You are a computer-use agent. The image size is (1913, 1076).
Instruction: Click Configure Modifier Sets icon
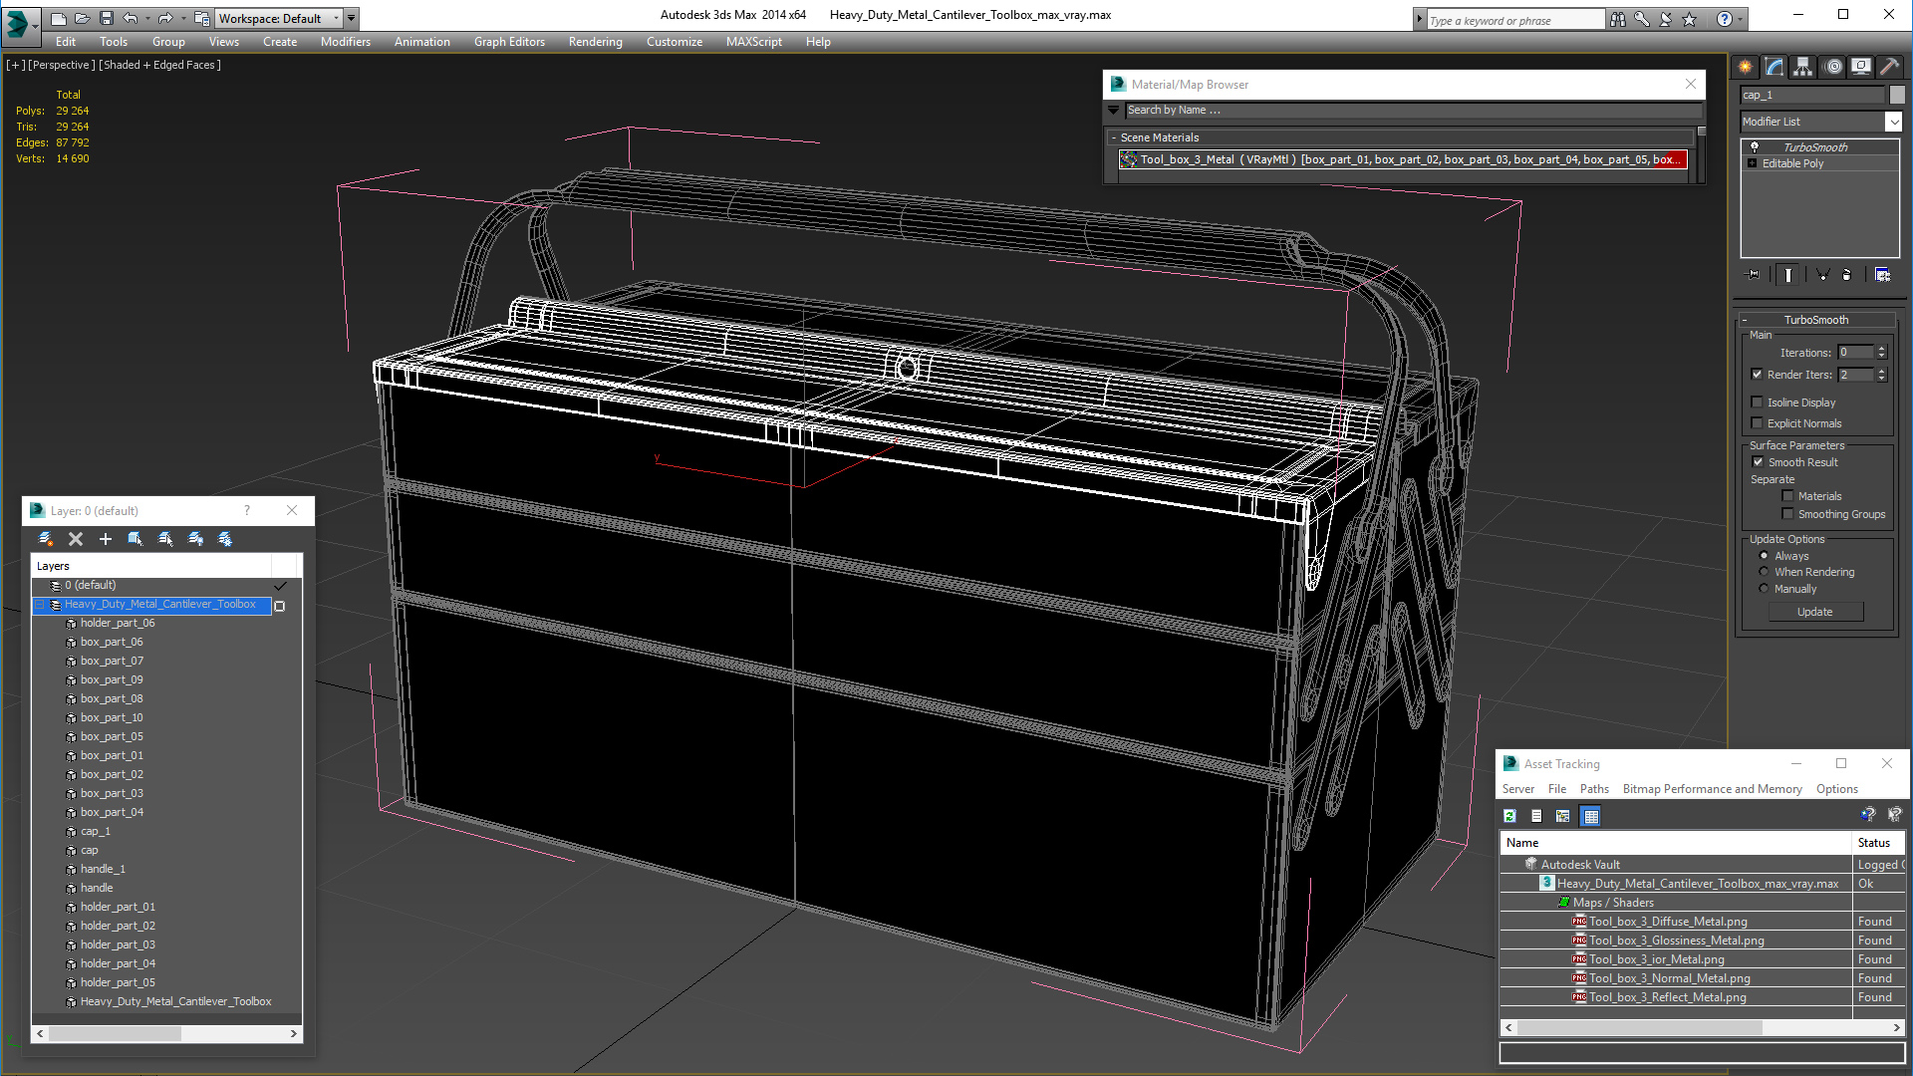coord(1882,275)
